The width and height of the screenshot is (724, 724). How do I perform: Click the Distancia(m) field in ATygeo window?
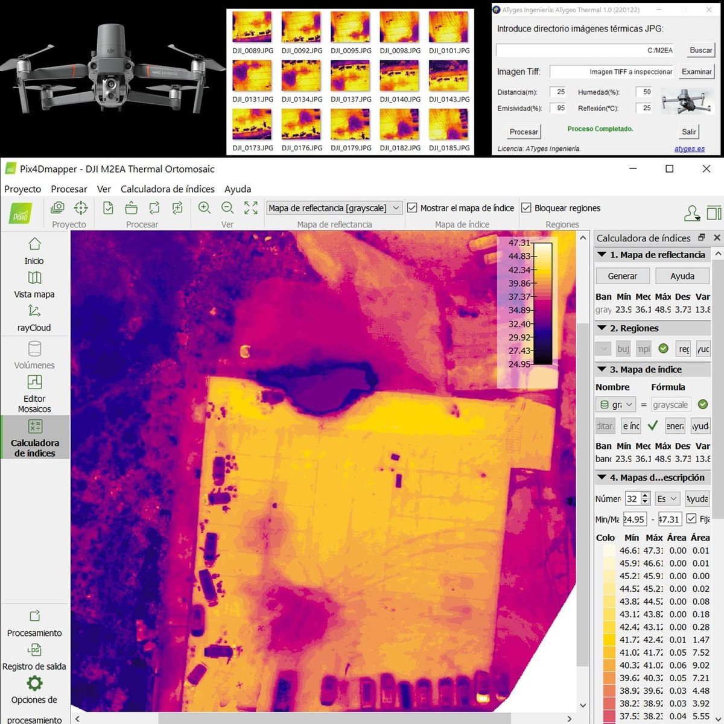(x=558, y=92)
